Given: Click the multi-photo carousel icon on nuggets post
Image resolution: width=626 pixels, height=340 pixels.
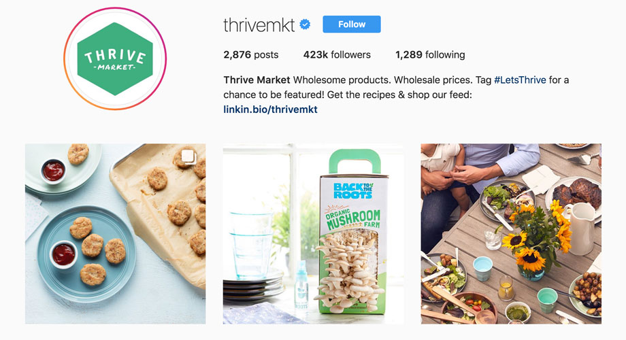Looking at the screenshot, I should tap(188, 156).
